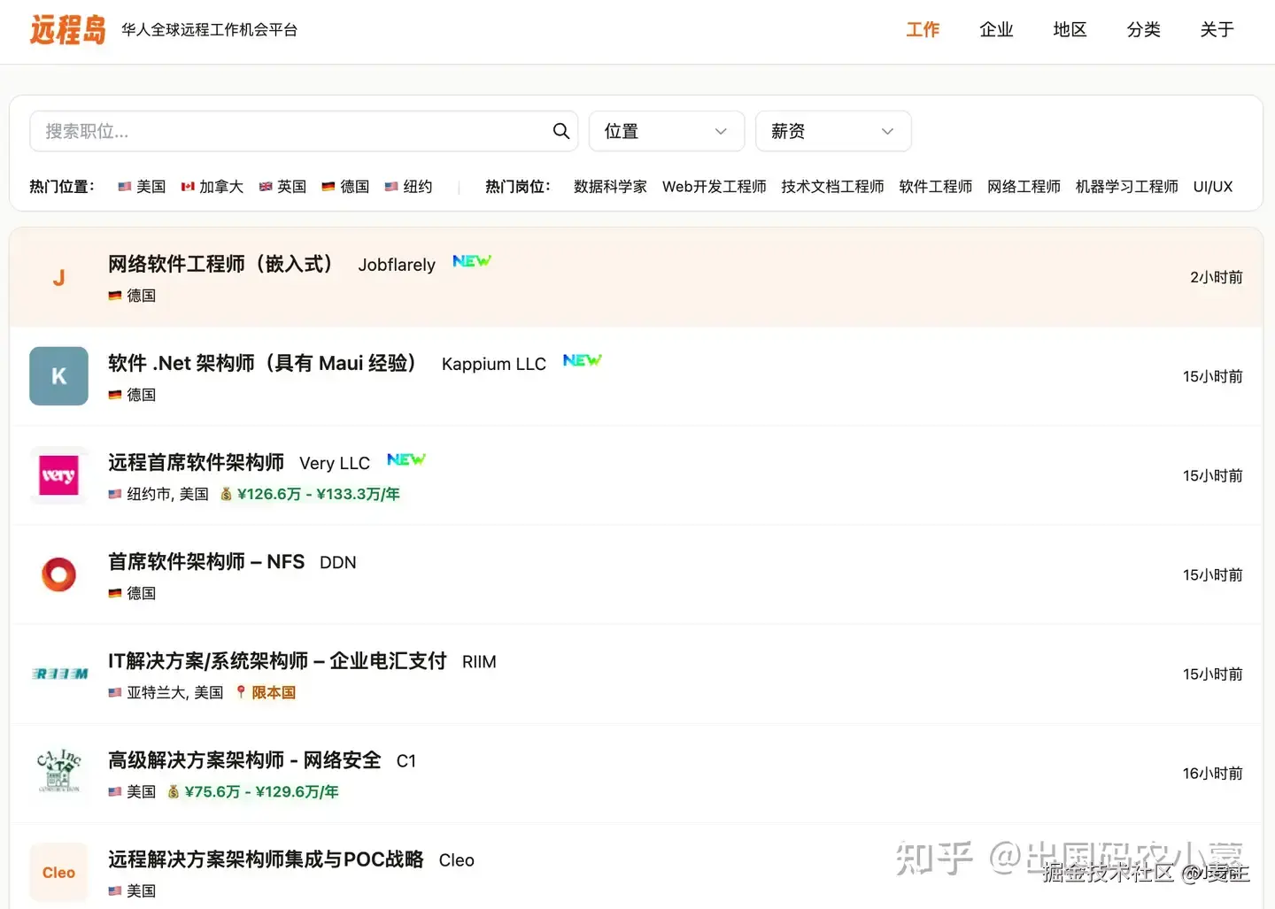The image size is (1275, 909).
Task: Open the 分类 nav menu
Action: point(1143,29)
